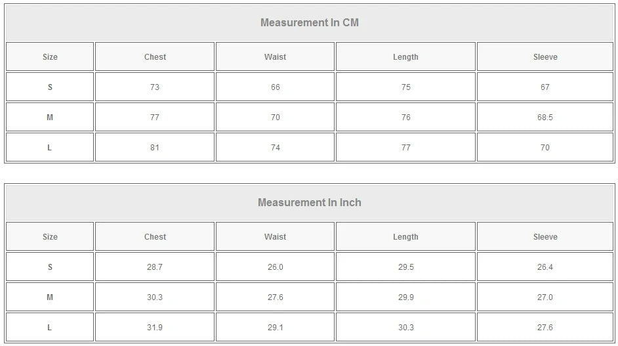Click the Waist header in the Inch table
Viewport: 618px width, 346px height.
(275, 237)
